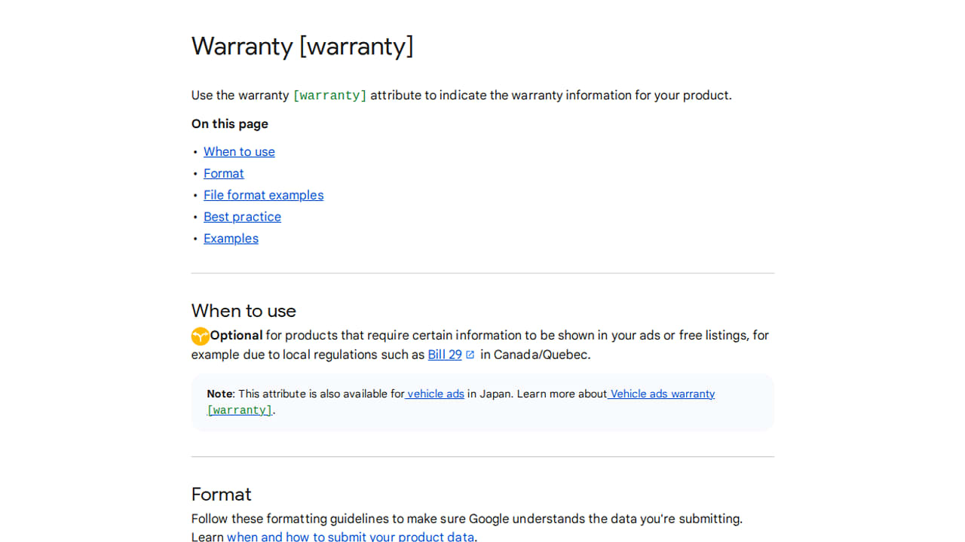Click the green [warranty] code text in intro
The image size is (965, 542).
click(329, 96)
